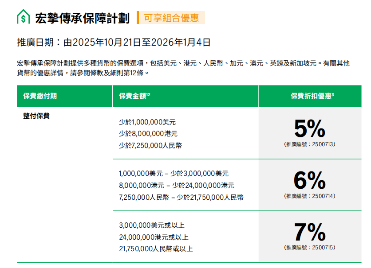Viewport: 371px width, 268px height.
Task: Click the large 7% discount figure
Action: point(310,233)
